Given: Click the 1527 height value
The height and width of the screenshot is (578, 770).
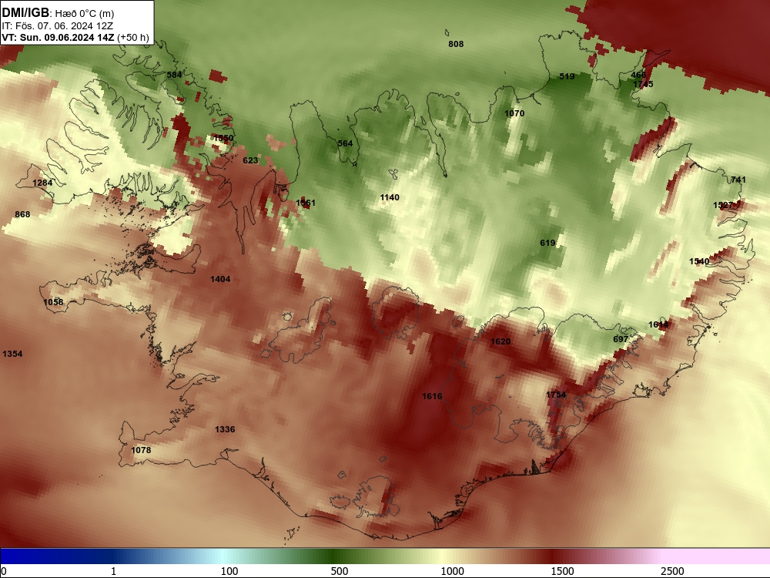Looking at the screenshot, I should coord(723,205).
